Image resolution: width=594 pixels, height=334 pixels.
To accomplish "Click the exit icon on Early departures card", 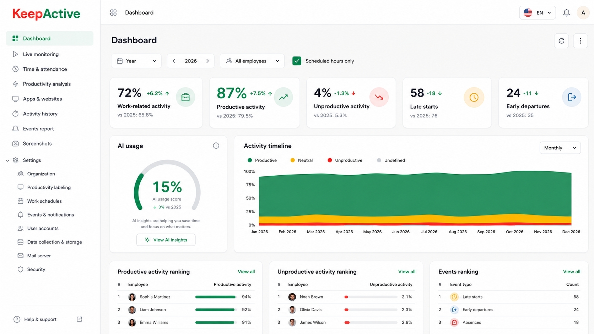I will click(x=572, y=97).
